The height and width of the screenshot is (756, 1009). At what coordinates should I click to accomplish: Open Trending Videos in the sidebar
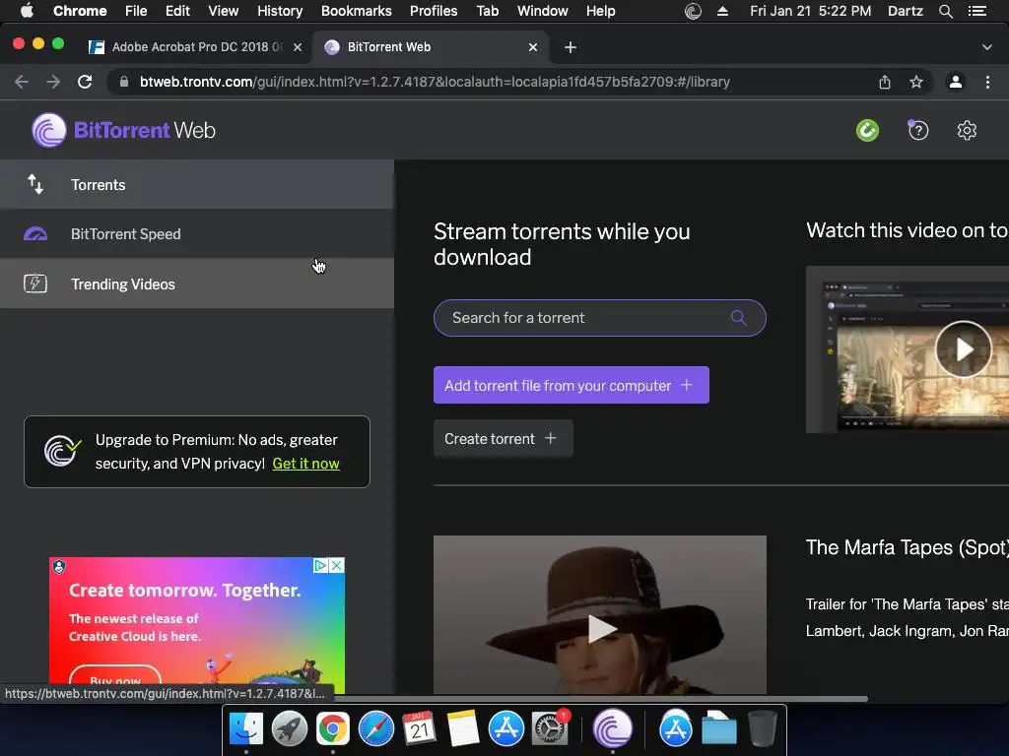pos(197,283)
